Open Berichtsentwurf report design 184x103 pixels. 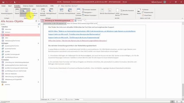click(110, 12)
